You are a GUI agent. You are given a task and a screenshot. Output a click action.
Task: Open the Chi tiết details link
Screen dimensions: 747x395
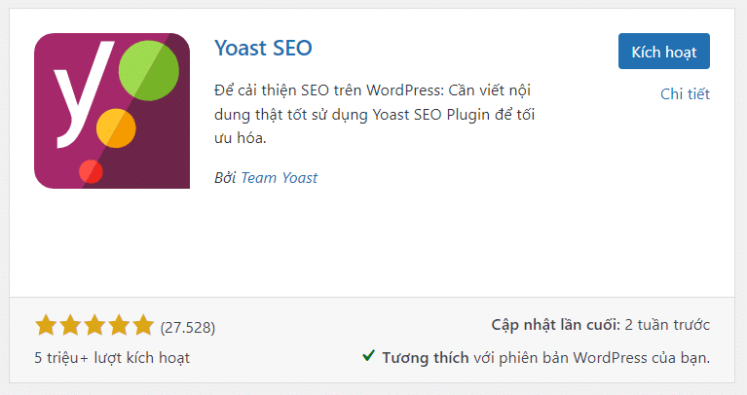[x=685, y=93]
